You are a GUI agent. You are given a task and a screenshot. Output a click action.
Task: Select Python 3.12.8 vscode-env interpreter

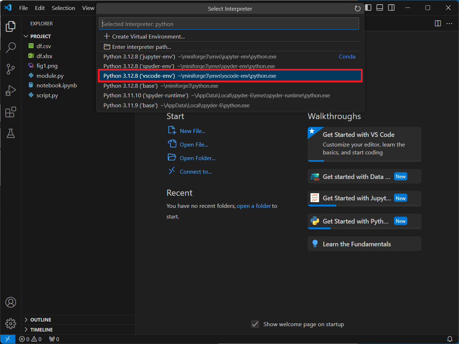coord(230,76)
